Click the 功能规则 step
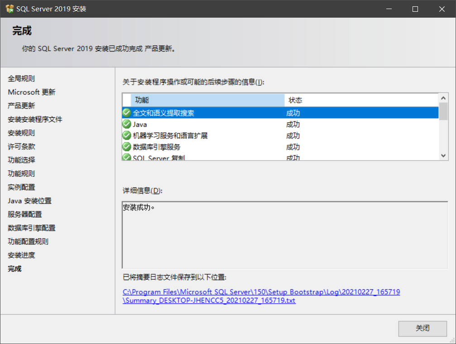 [21, 174]
